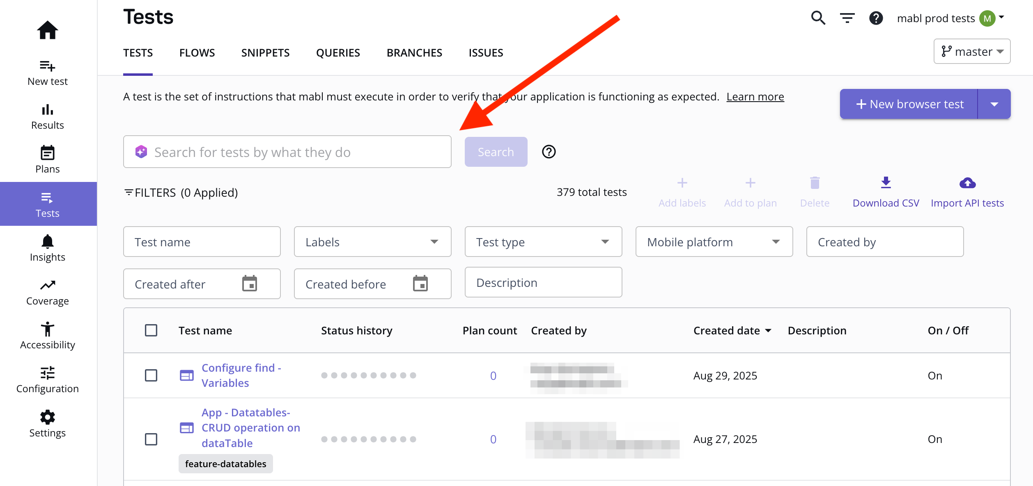Open the Accessibility section
1033x486 pixels.
pyautogui.click(x=48, y=336)
